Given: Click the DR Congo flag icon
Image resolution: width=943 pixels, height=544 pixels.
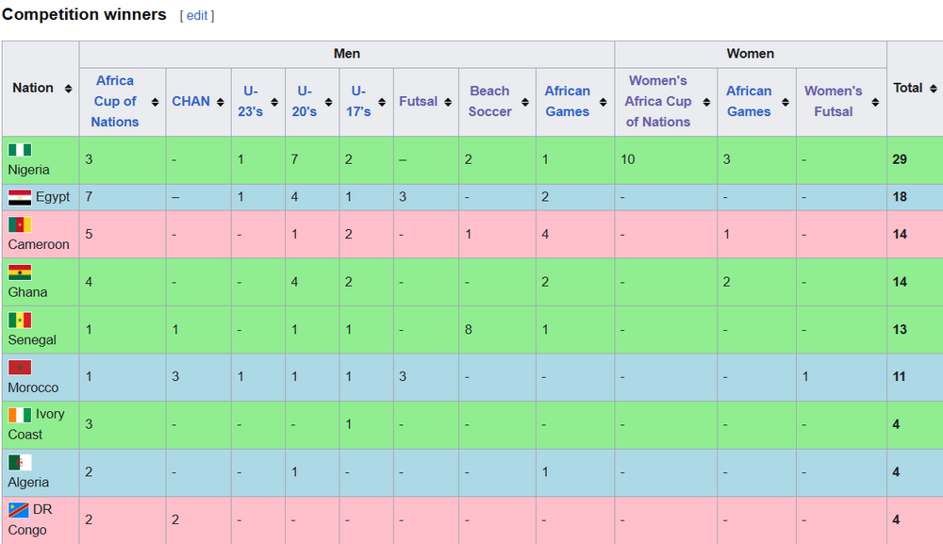Looking at the screenshot, I should coord(20,509).
